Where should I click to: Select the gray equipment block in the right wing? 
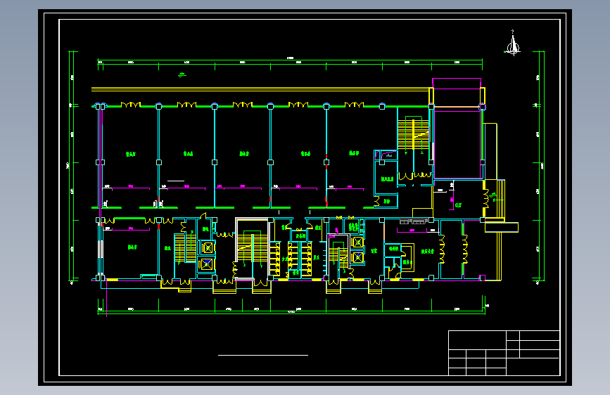(x=414, y=221)
